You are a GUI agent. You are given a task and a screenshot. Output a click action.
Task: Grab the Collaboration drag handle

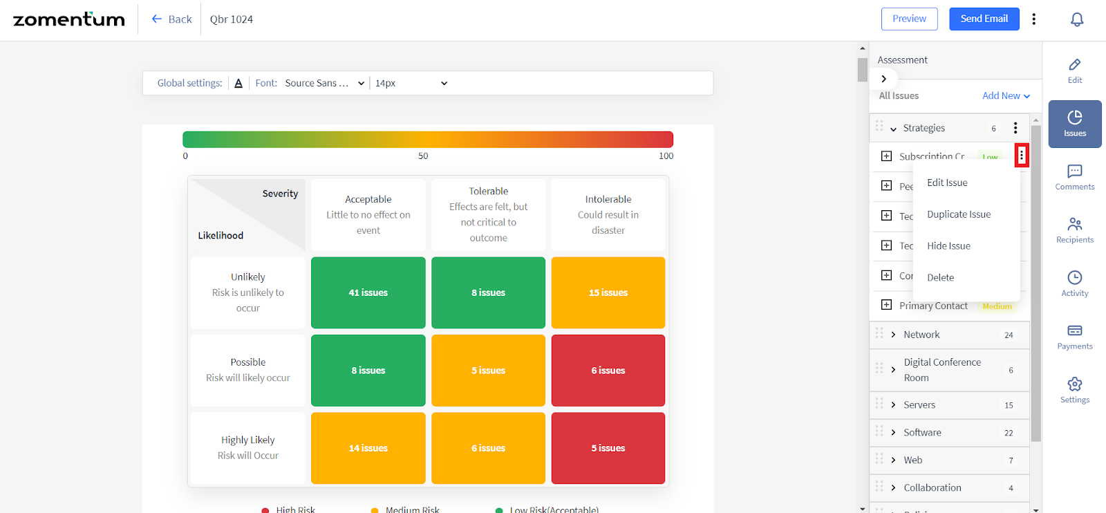click(x=879, y=486)
